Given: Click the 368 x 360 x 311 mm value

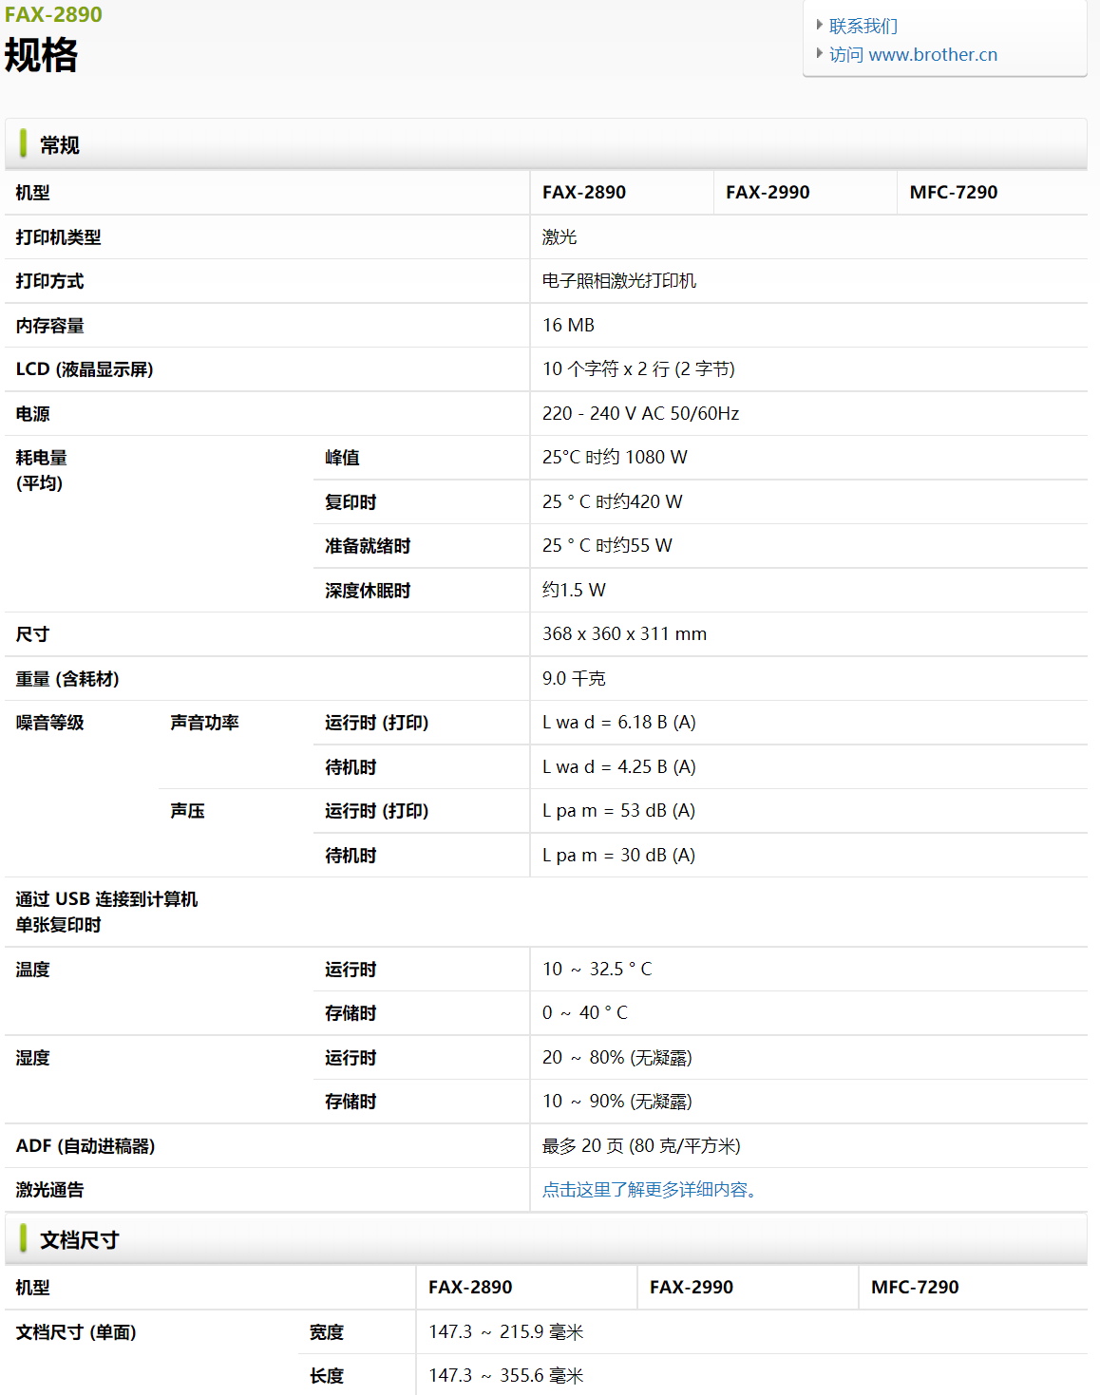Looking at the screenshot, I should click(624, 633).
